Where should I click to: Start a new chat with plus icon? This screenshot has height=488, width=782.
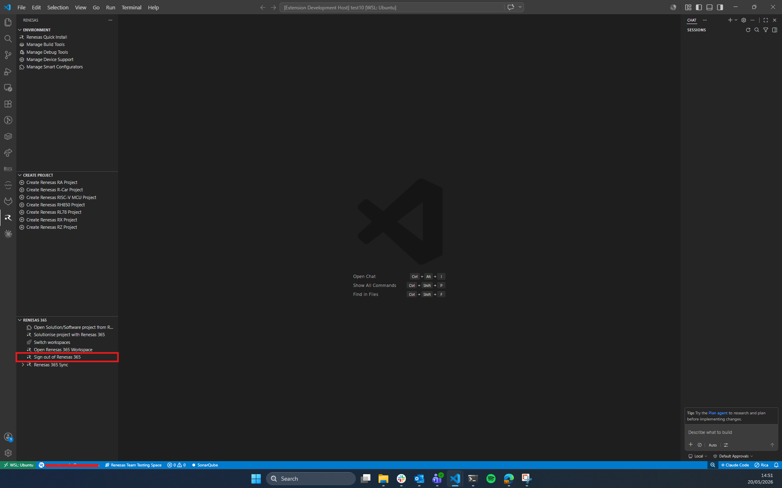(x=730, y=20)
